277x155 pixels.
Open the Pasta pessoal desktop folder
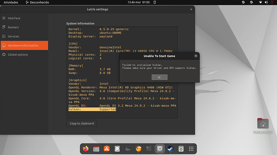[x=263, y=126]
